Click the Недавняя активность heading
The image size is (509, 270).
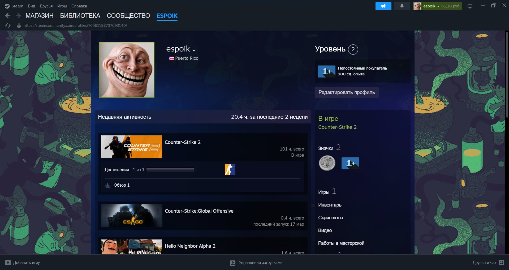pyautogui.click(x=125, y=117)
